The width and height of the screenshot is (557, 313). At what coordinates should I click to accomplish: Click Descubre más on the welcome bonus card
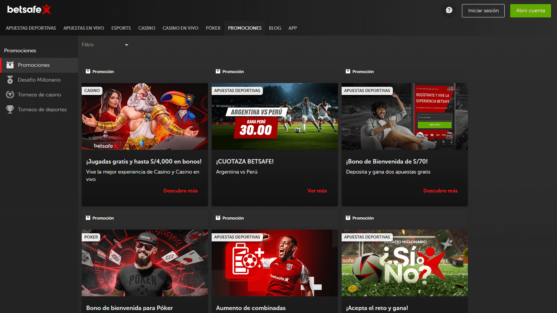pos(440,191)
